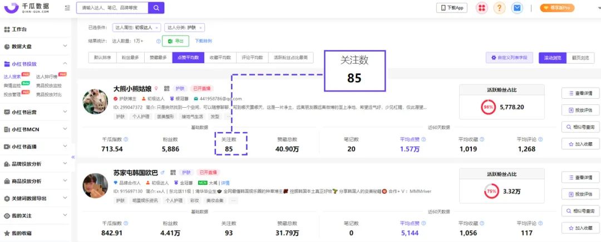Sort by 评论平均数 tab
This screenshot has width=601, height=242.
(x=252, y=58)
